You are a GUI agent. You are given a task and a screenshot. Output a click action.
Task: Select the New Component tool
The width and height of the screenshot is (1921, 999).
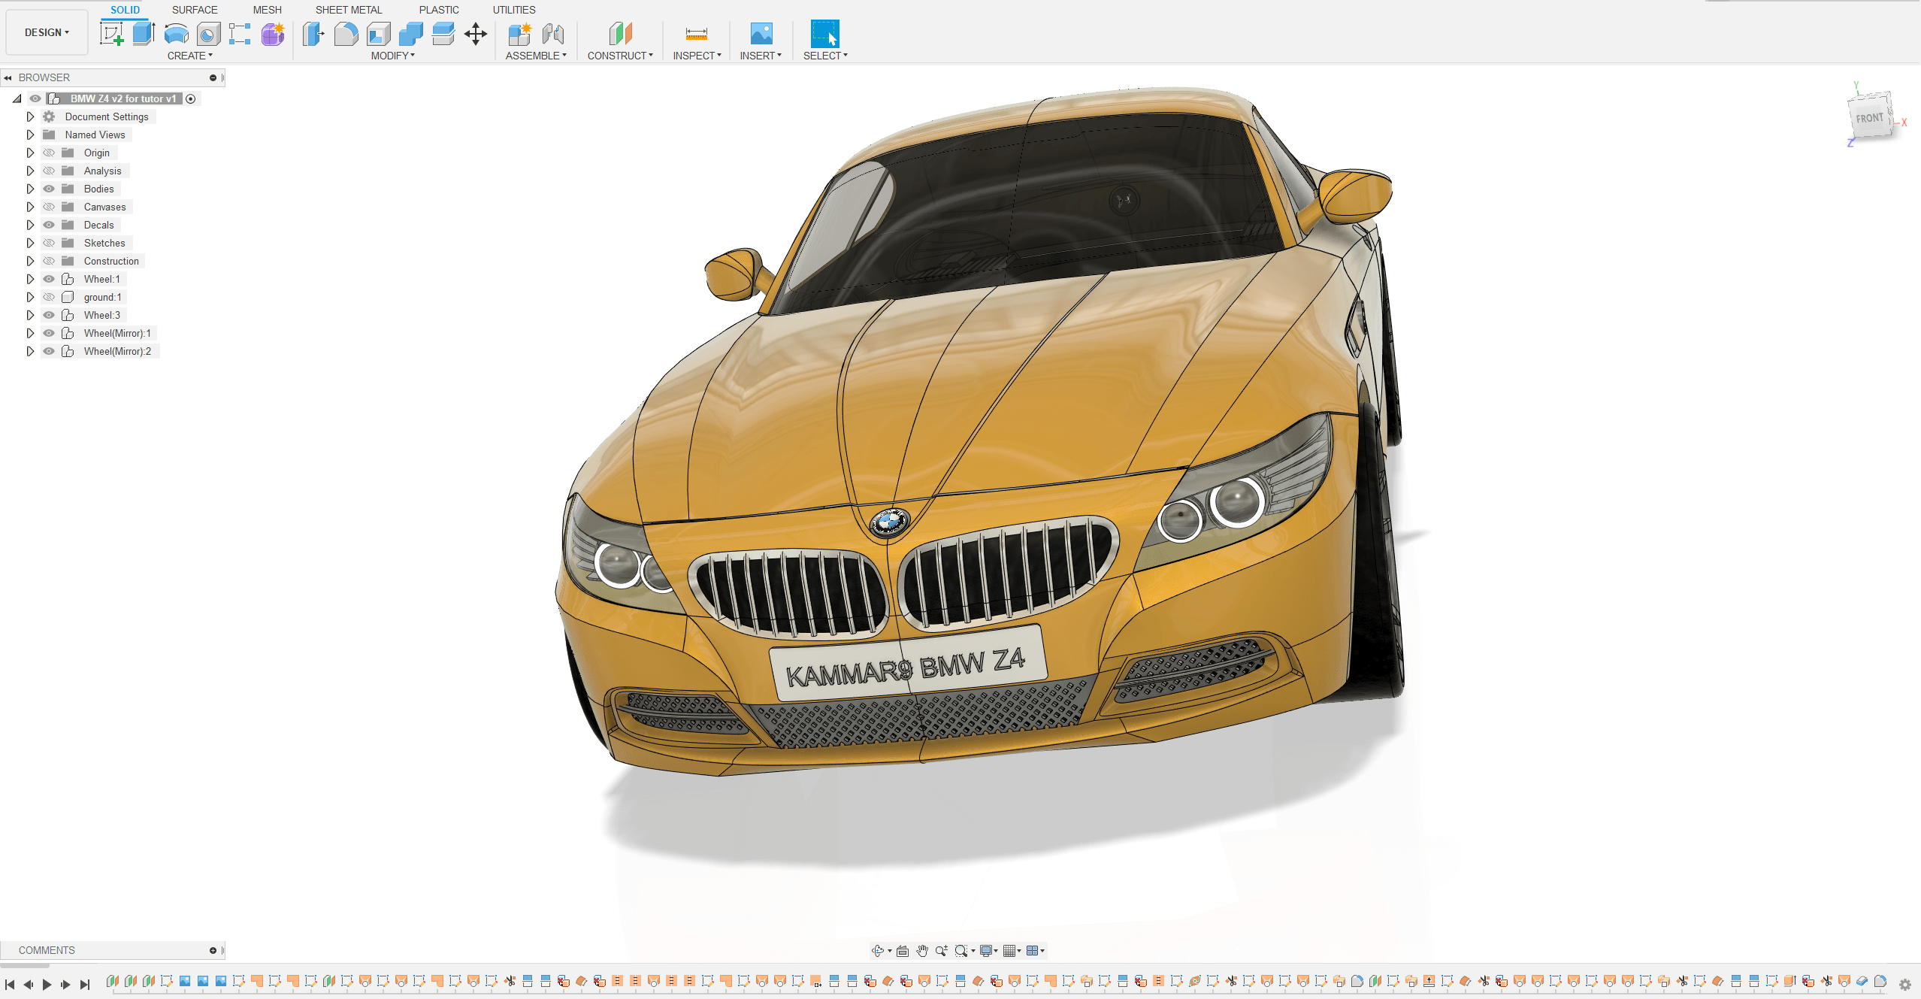(x=519, y=34)
